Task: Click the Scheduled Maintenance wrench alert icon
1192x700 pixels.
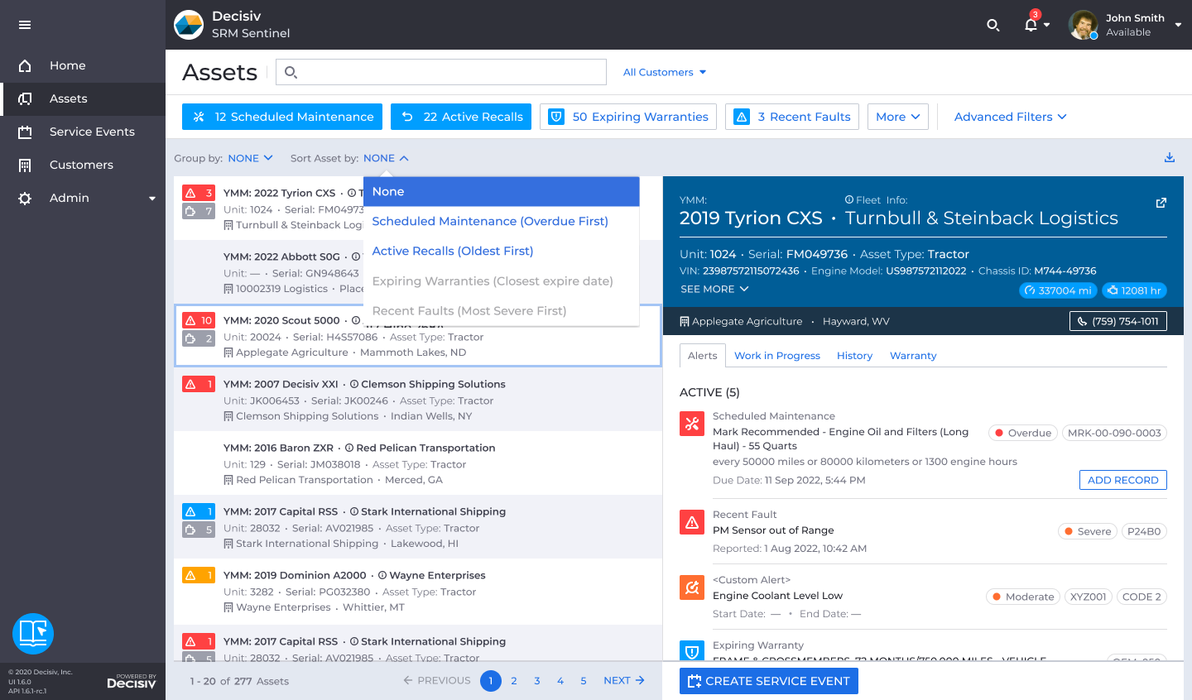Action: tap(692, 424)
